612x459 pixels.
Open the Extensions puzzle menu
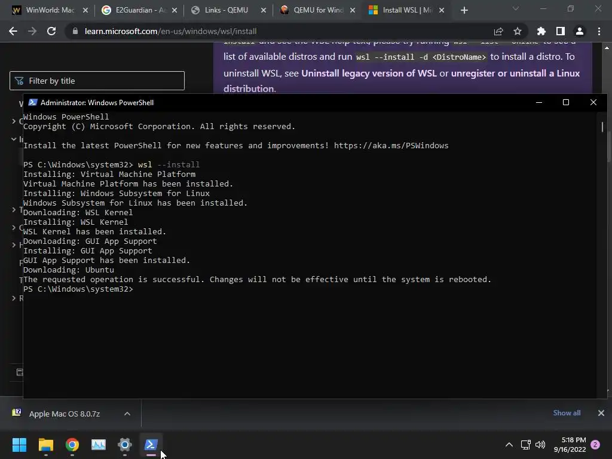click(x=541, y=31)
